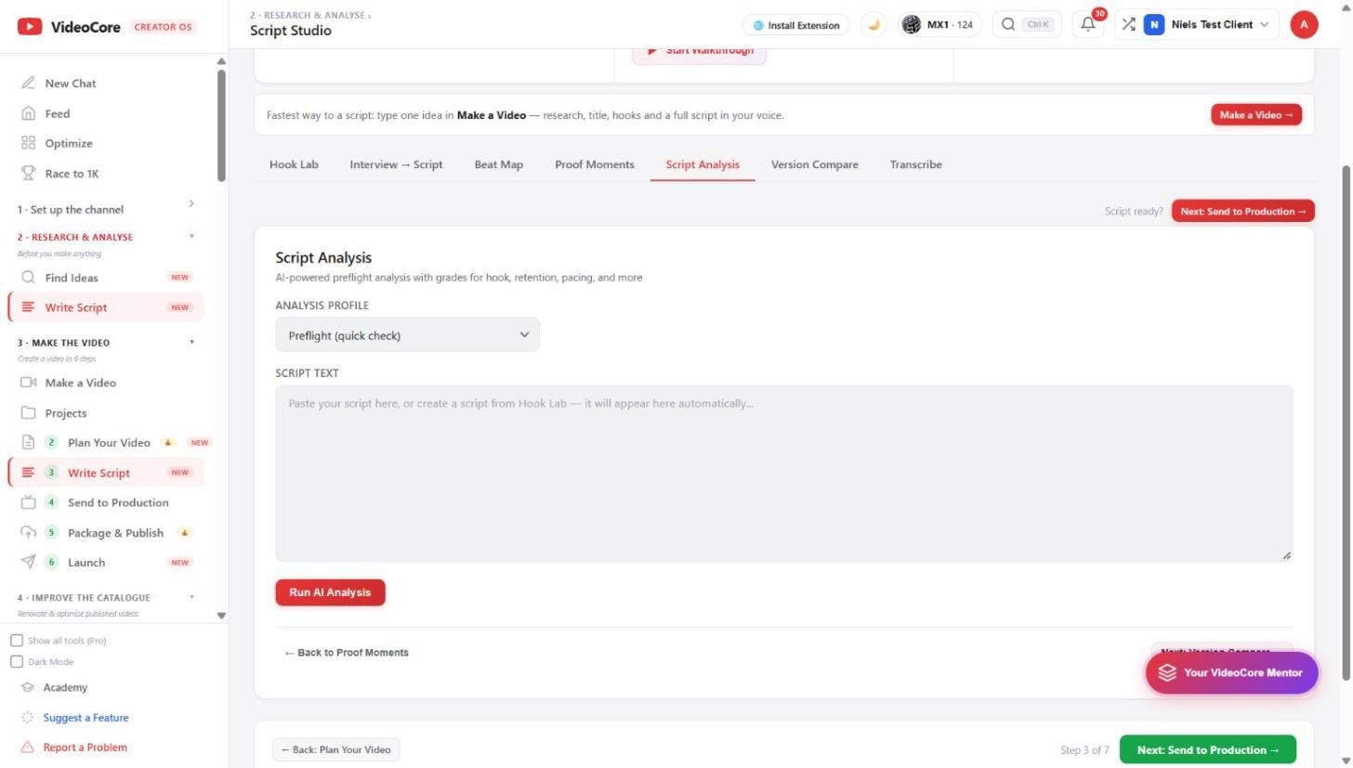The width and height of the screenshot is (1353, 768).
Task: Open Find Ideas magnifier icon item
Action: [28, 278]
